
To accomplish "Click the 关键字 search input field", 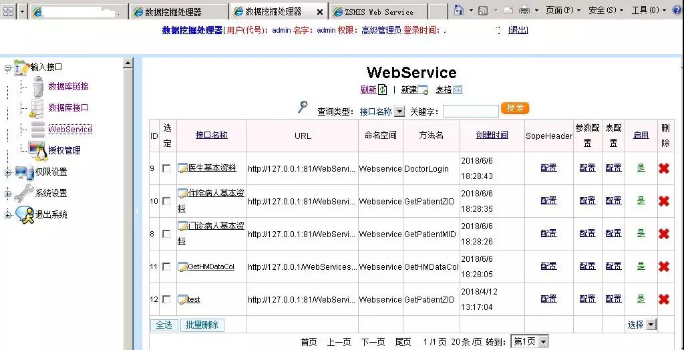I will pos(471,112).
